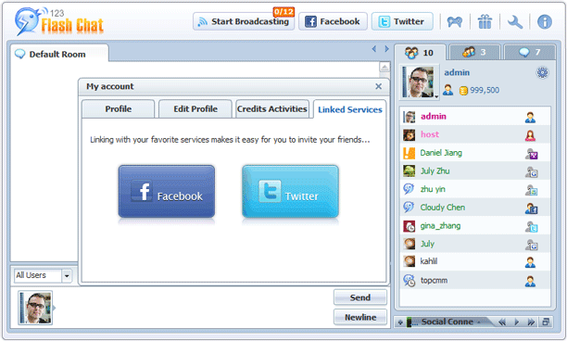Image resolution: width=567 pixels, height=341 pixels.
Task: Close the My account dialog
Action: 378,86
